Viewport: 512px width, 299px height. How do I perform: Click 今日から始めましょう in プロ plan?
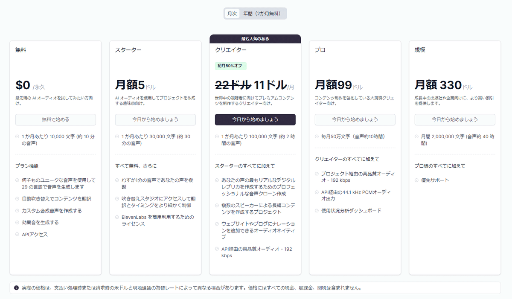click(355, 119)
